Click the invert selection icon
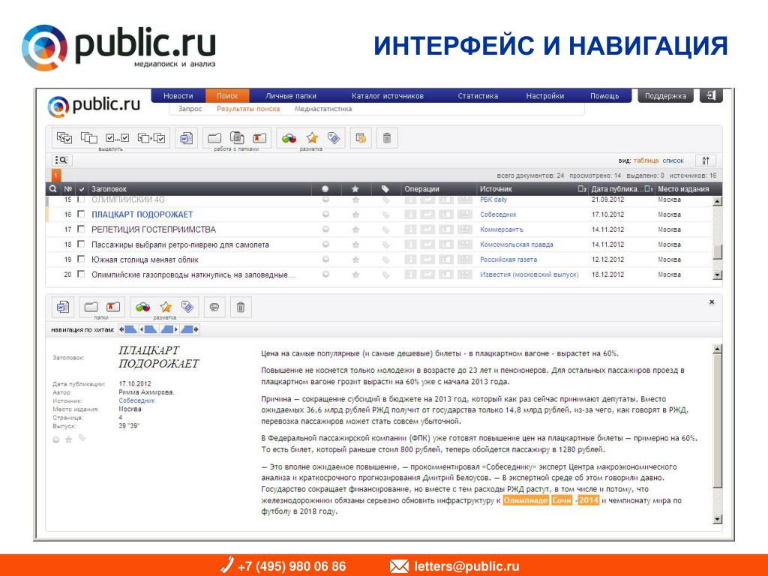768x576 pixels. (x=151, y=138)
